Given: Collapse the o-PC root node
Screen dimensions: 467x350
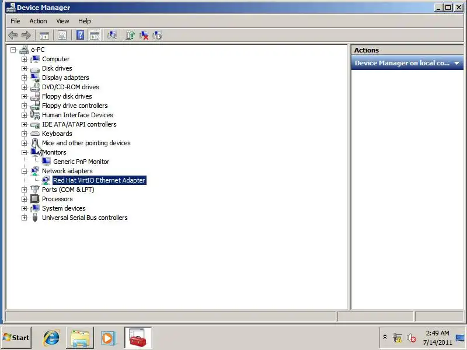Looking at the screenshot, I should coord(13,50).
